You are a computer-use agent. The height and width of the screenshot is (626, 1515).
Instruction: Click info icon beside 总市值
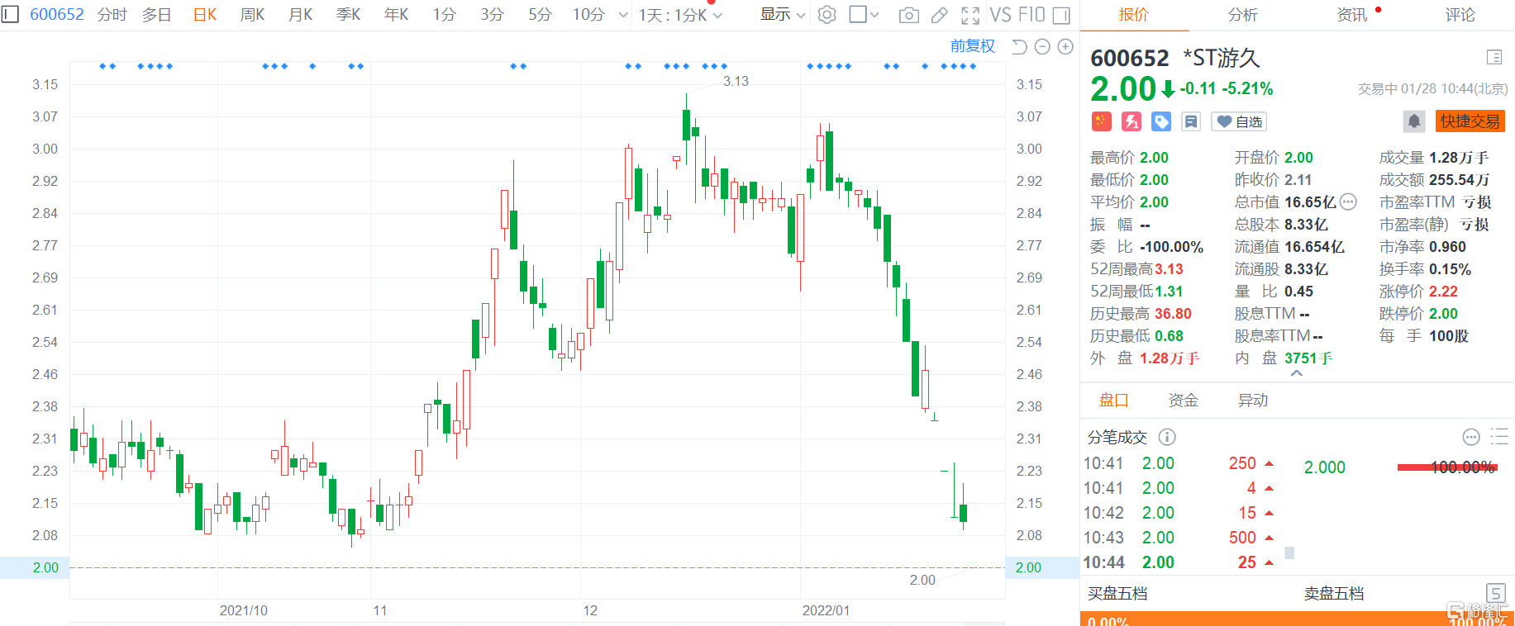1348,202
